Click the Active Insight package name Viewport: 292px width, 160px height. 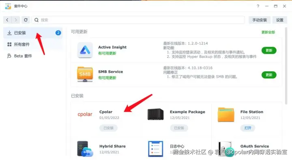point(112,47)
